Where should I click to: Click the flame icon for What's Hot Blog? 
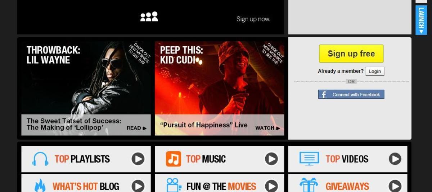(x=40, y=186)
